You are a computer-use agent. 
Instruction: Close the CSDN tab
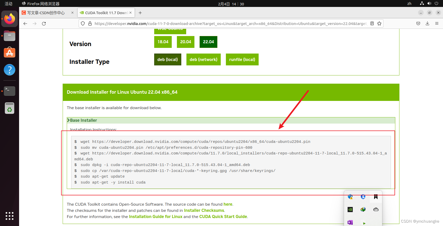coord(72,13)
